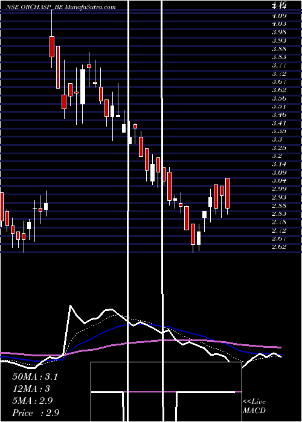Click the MACD label
Screen dimensions: 302x422
(x=254, y=411)
